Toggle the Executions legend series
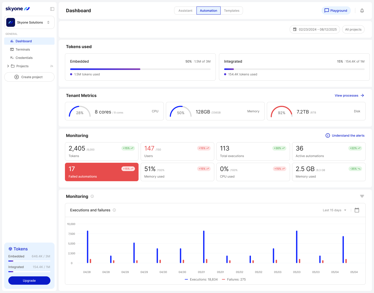Screen dimensions: 374x293 pyautogui.click(x=201, y=279)
